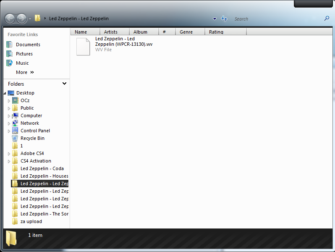
Task: Click the Recycle Bin icon
Action: tap(15, 138)
